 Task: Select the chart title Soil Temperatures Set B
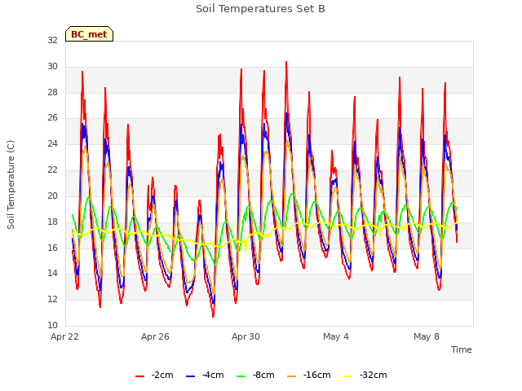pos(260,9)
